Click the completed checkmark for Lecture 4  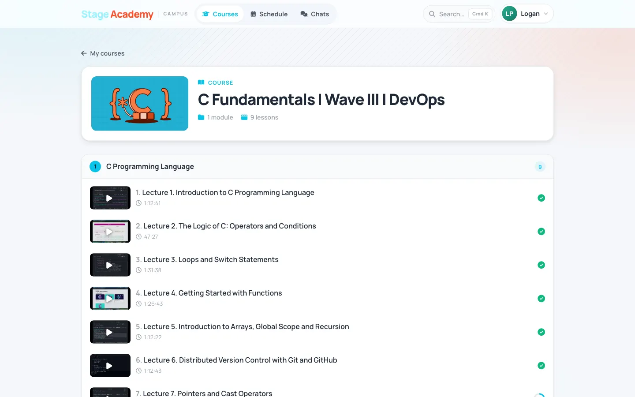(542, 299)
